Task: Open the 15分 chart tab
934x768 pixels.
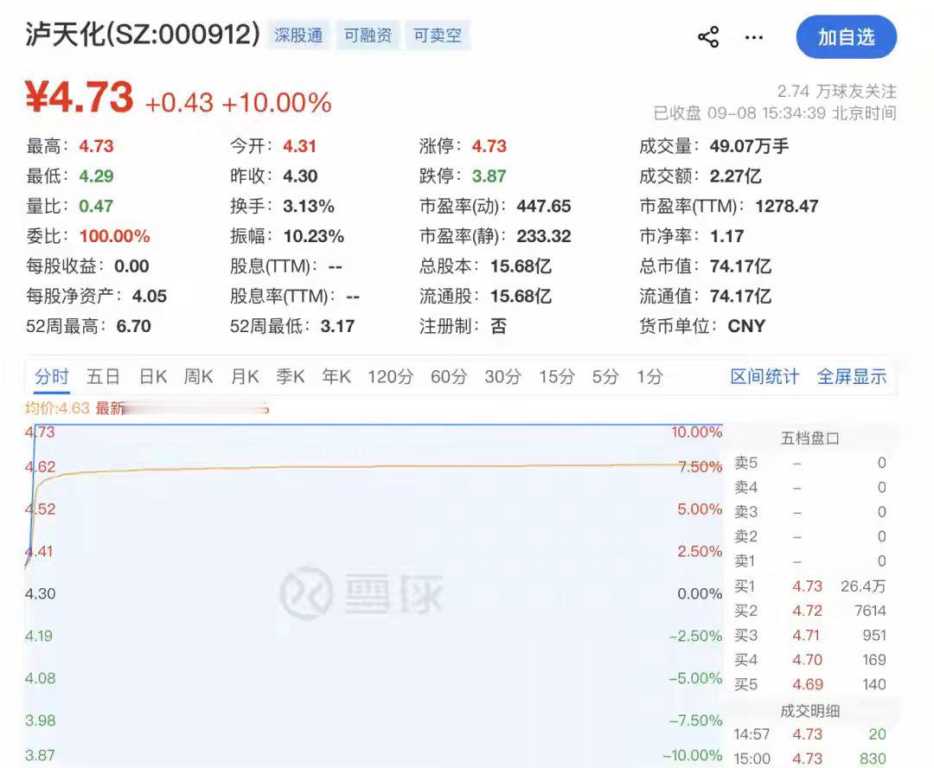Action: (557, 376)
